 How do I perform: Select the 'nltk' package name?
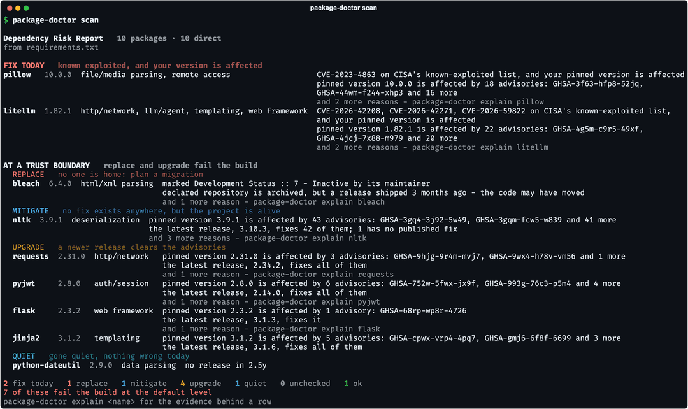tap(22, 220)
